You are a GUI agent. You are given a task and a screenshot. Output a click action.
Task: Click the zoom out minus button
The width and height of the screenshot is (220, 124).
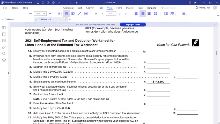[31, 14]
